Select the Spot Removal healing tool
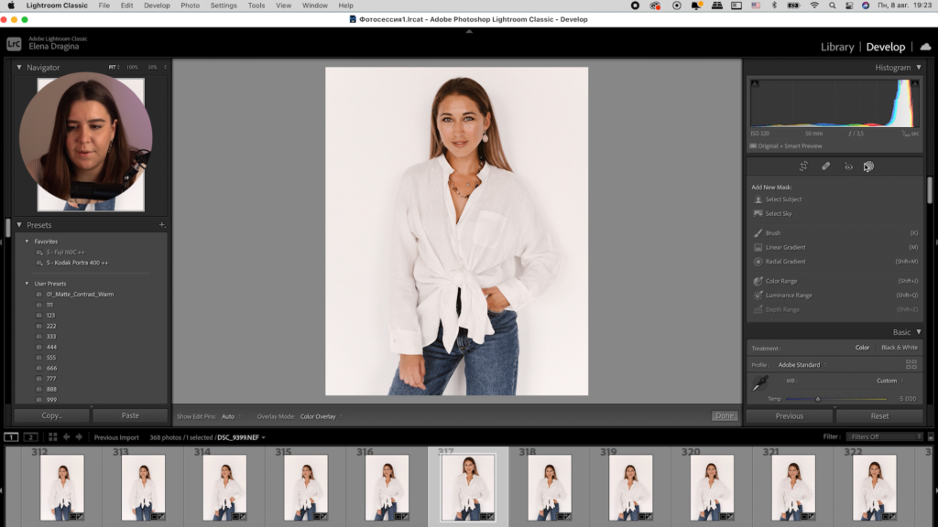This screenshot has width=938, height=527. pos(825,167)
